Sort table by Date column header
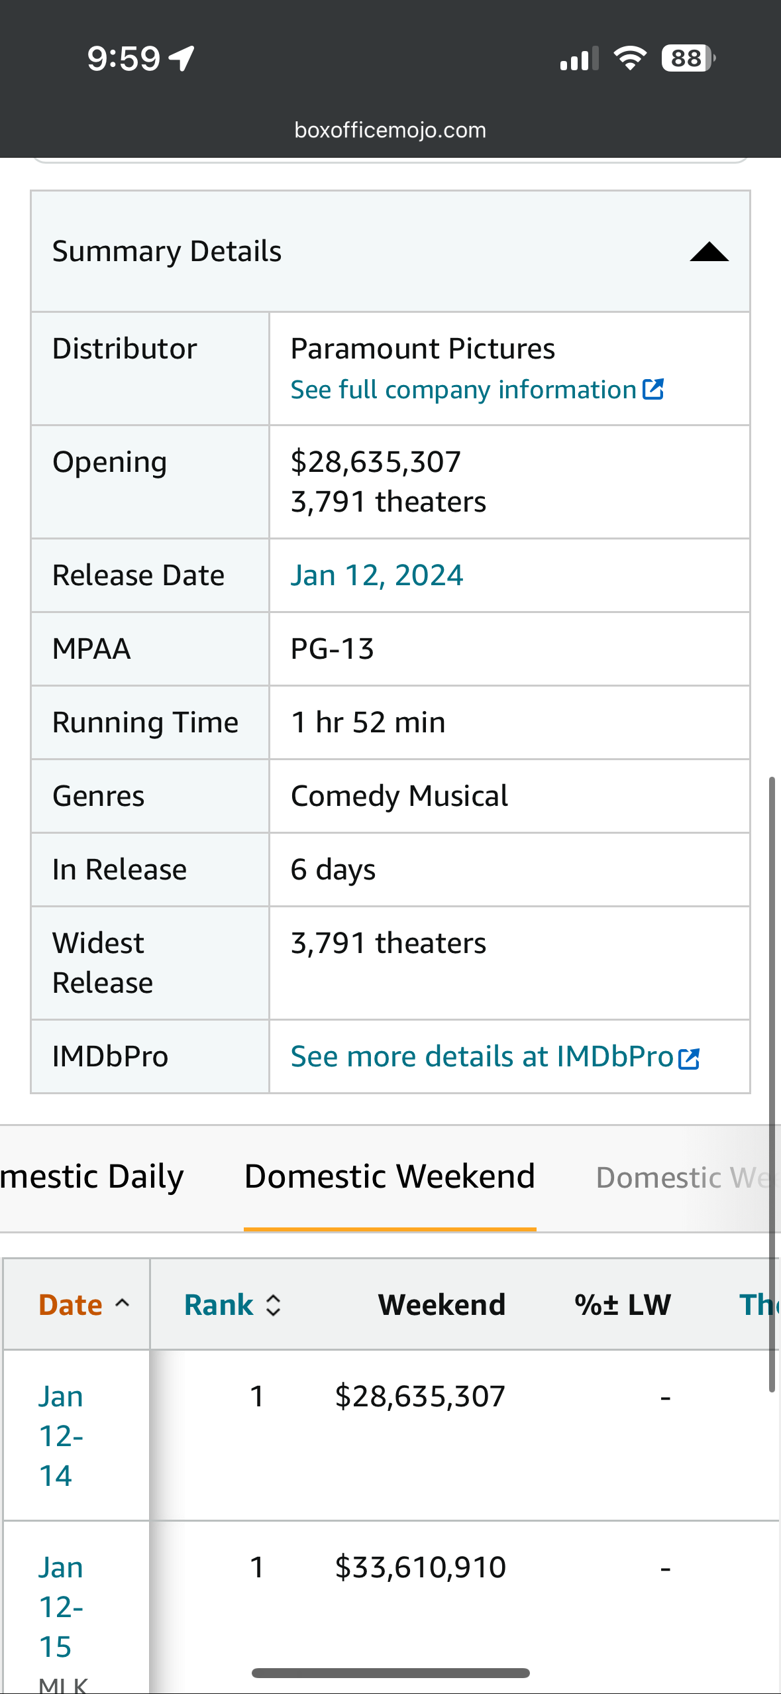The image size is (781, 1694). [71, 1305]
